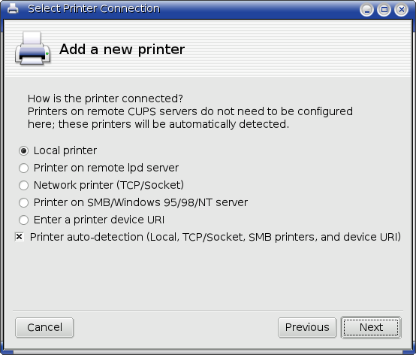Select Network printer (TCP/Socket) option
The image size is (416, 355).
point(23,186)
